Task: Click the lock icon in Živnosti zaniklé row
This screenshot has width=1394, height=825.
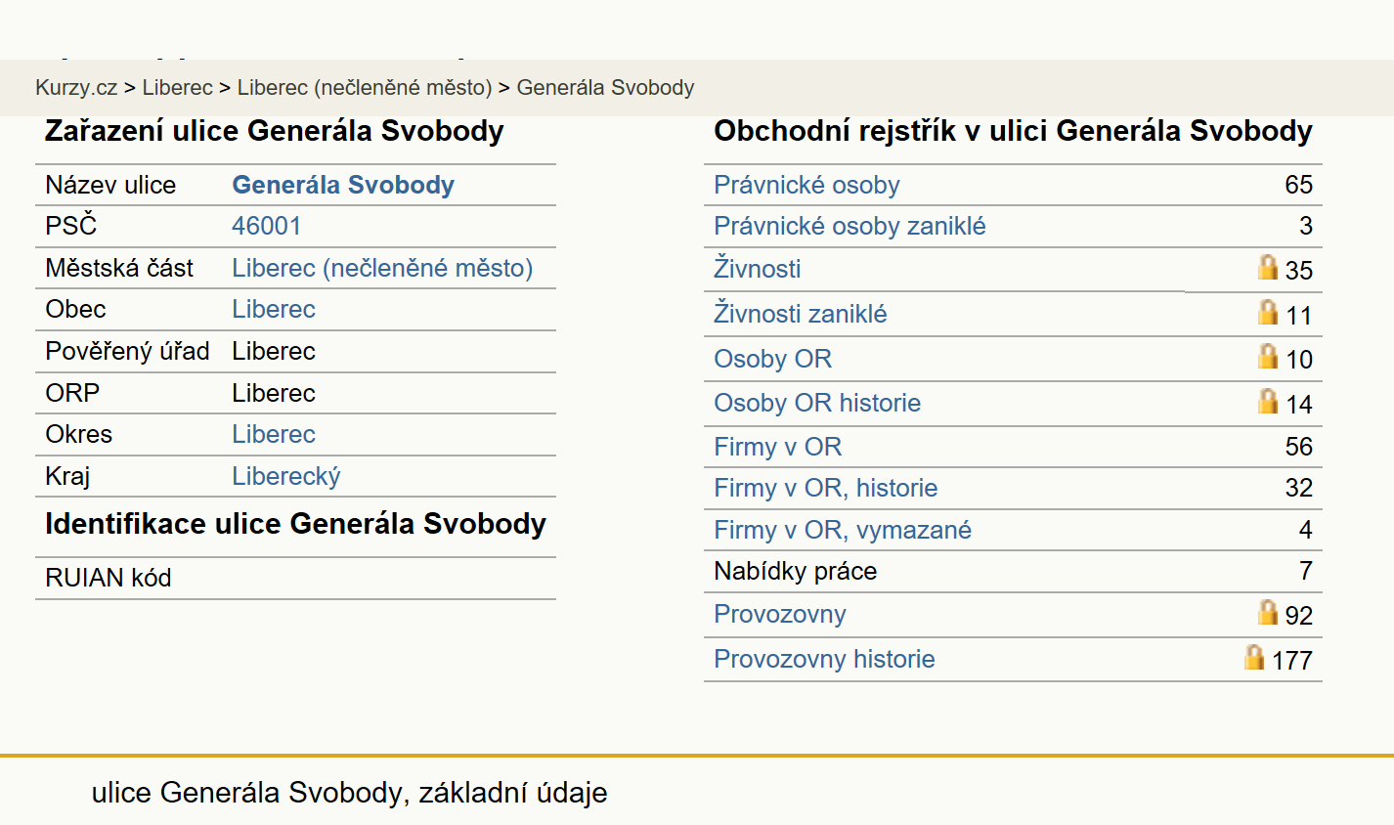Action: pos(1268,312)
